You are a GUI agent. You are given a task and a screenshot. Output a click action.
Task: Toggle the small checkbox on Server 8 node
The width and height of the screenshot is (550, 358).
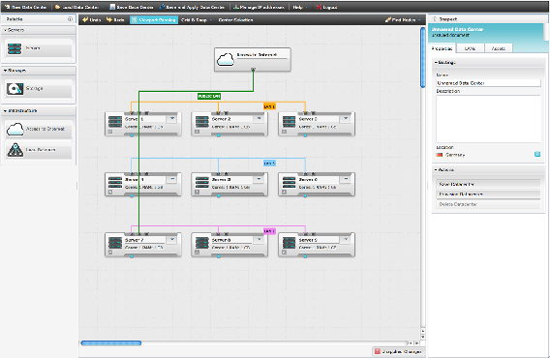197,253
